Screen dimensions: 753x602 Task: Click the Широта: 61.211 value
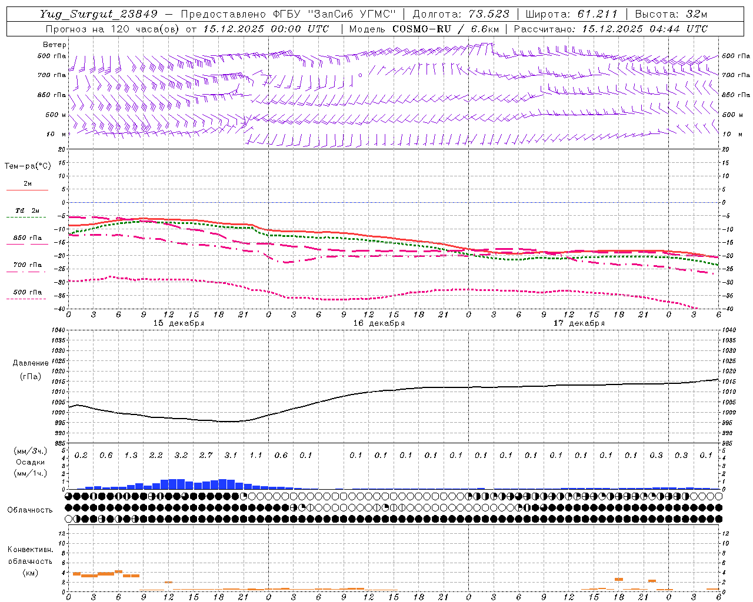572,14
